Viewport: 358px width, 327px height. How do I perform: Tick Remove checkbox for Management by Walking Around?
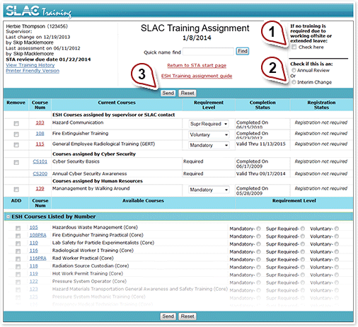[16, 189]
